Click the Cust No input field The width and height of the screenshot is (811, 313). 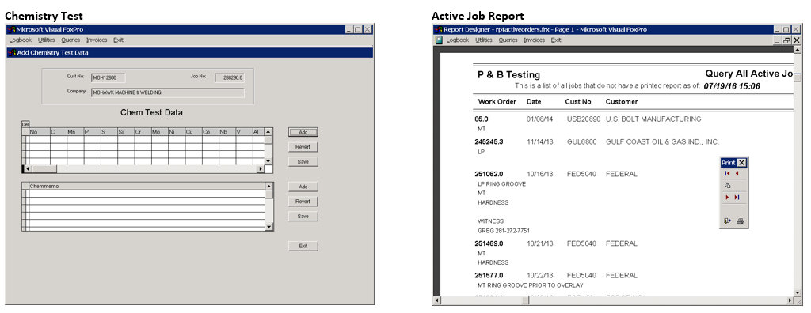(108, 78)
